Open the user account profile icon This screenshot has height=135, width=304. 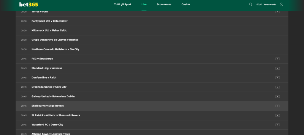point(281,4)
